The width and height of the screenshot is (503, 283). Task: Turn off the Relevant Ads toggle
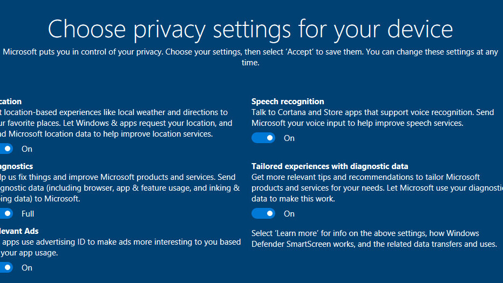tap(5, 268)
